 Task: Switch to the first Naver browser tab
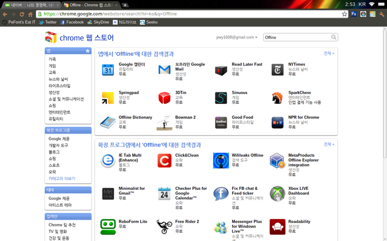[x=31, y=5]
